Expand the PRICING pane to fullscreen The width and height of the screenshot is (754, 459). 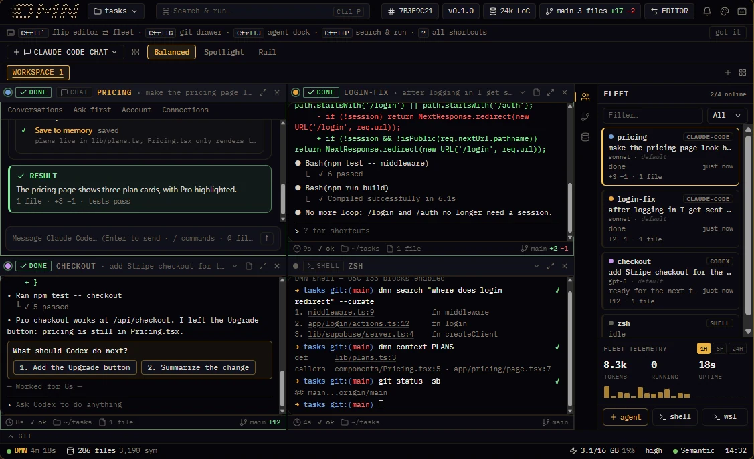pyautogui.click(x=262, y=92)
